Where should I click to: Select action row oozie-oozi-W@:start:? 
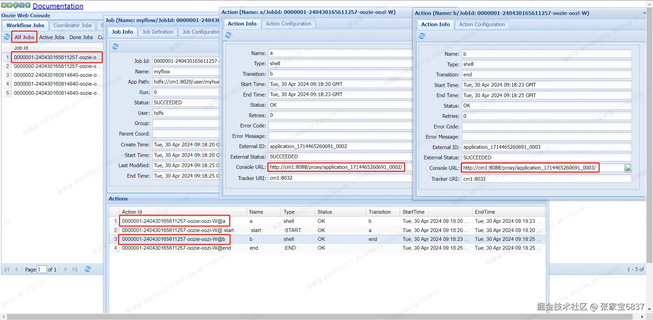coord(327,230)
